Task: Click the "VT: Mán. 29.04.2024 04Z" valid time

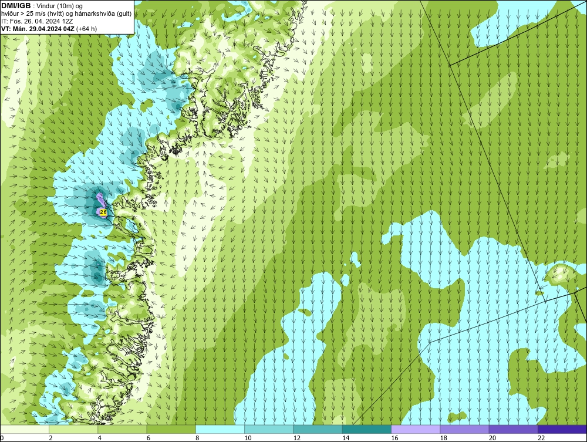Action: (x=38, y=29)
